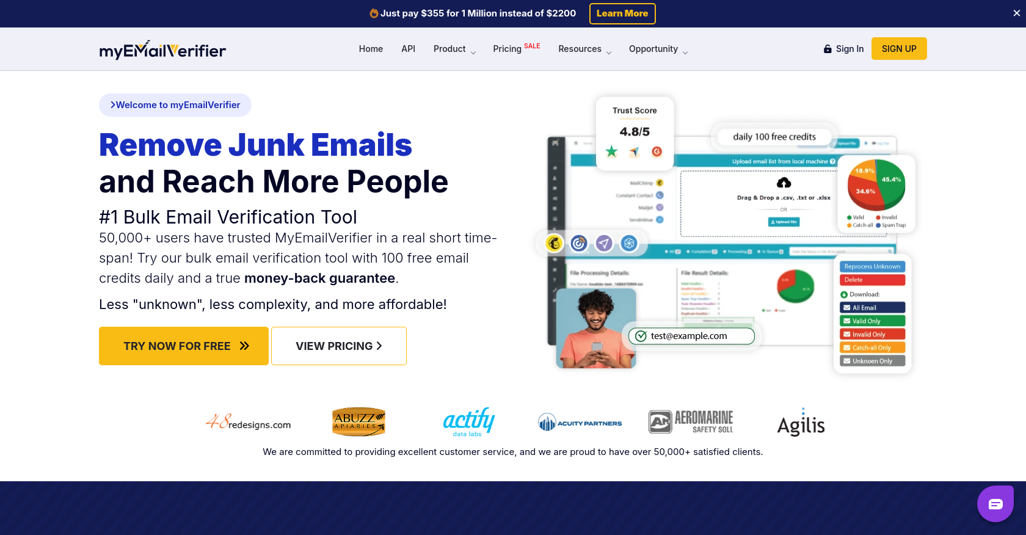This screenshot has width=1026, height=535.
Task: Close the promo banner with the X icon
Action: coord(1016,13)
